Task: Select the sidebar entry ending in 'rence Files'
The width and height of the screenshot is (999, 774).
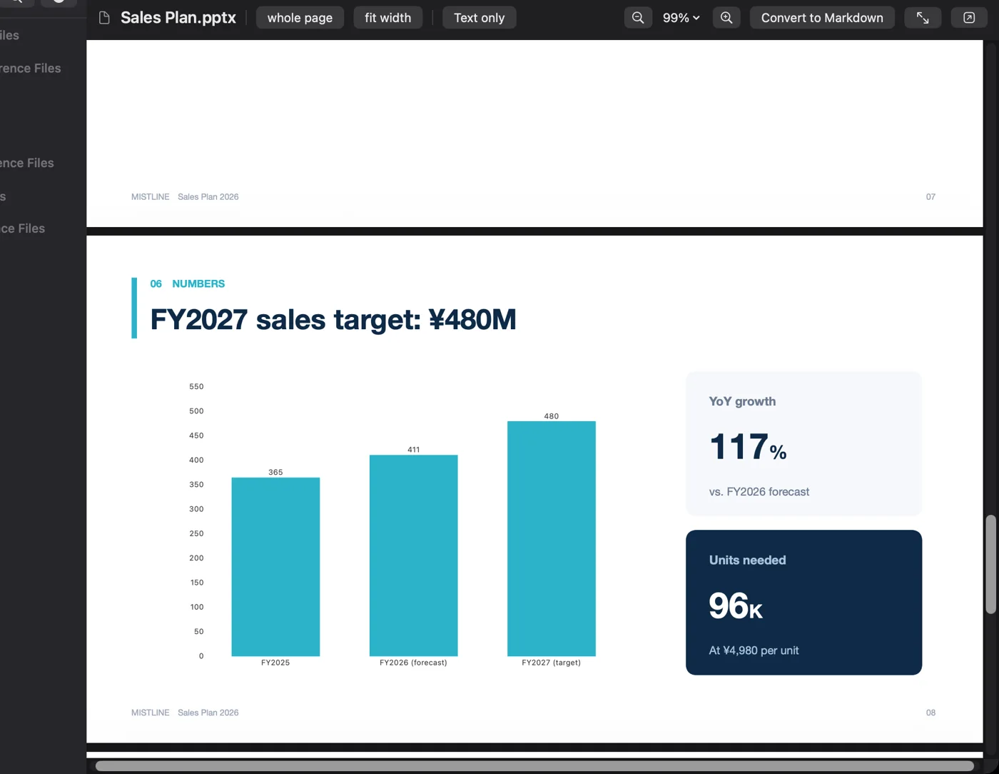Action: coord(30,69)
